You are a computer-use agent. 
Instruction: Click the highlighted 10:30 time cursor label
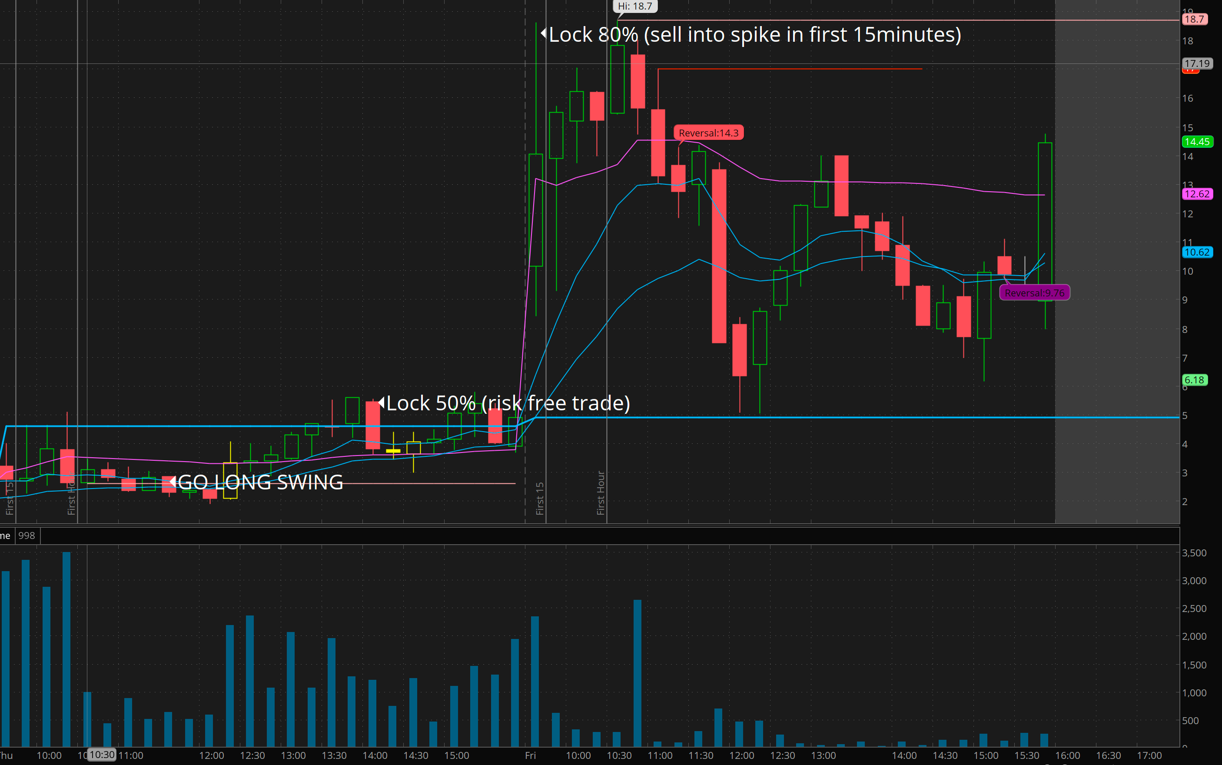[102, 755]
